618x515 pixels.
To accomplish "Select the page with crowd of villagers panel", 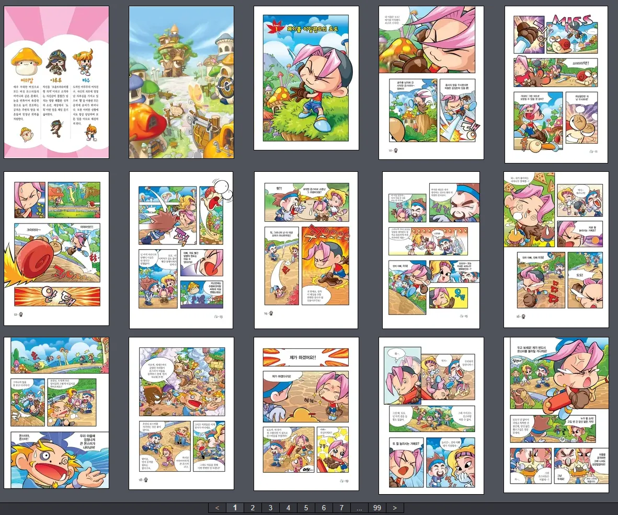I will pos(181,414).
